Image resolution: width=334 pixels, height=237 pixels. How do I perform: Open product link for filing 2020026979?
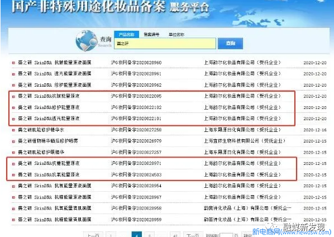(48, 141)
